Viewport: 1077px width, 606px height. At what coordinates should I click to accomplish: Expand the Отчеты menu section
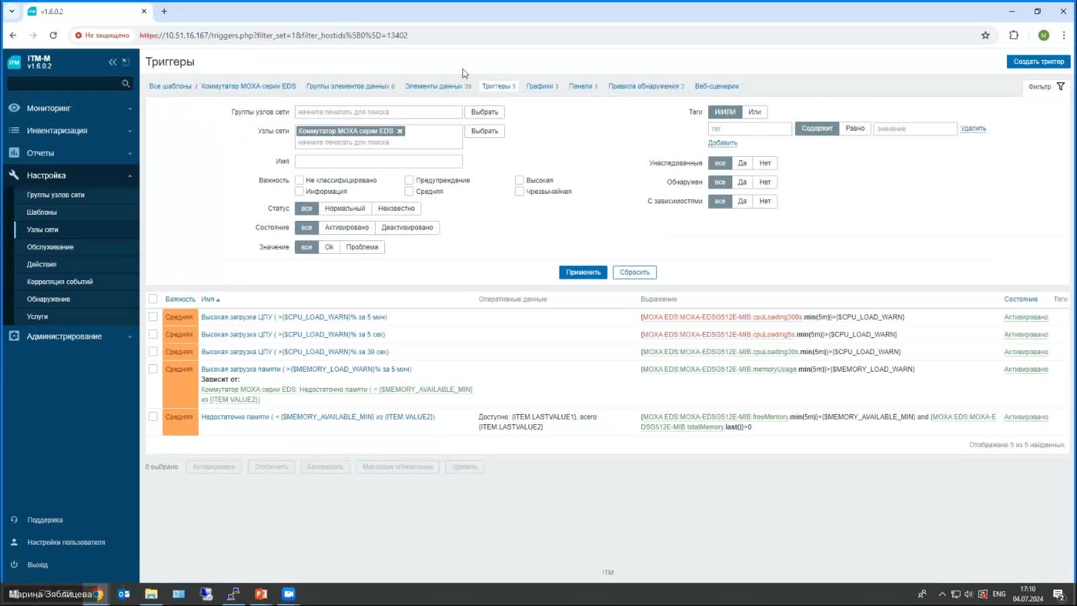130,154
